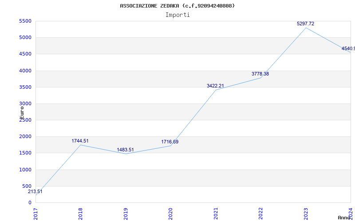355x222 pixels.
Task: Select the 3422.21 data label
Action: click(215, 86)
